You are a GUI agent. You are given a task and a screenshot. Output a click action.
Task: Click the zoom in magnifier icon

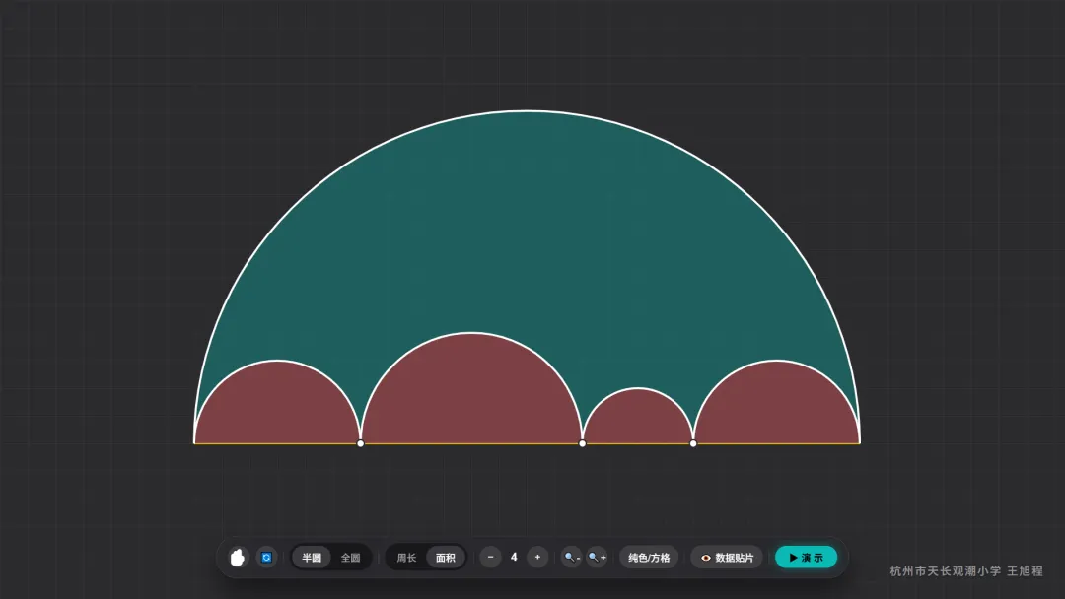coord(597,557)
